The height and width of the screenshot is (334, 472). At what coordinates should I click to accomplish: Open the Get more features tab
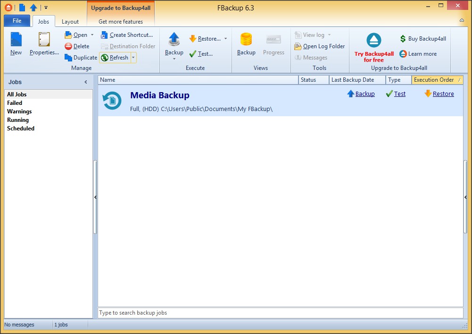121,22
